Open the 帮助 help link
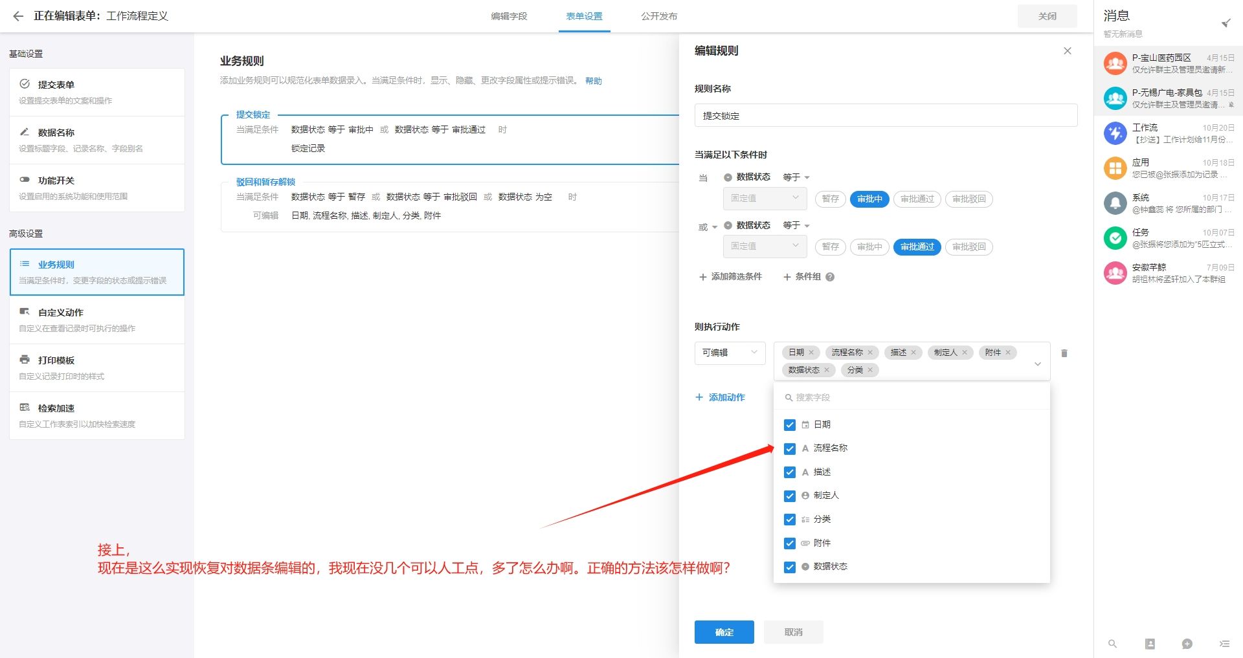 pyautogui.click(x=595, y=81)
